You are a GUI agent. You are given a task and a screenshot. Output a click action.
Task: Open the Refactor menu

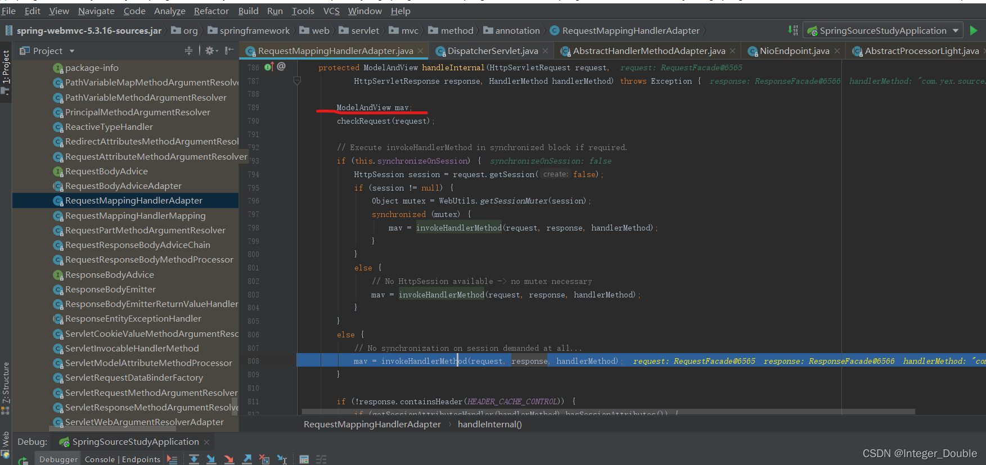pos(211,11)
